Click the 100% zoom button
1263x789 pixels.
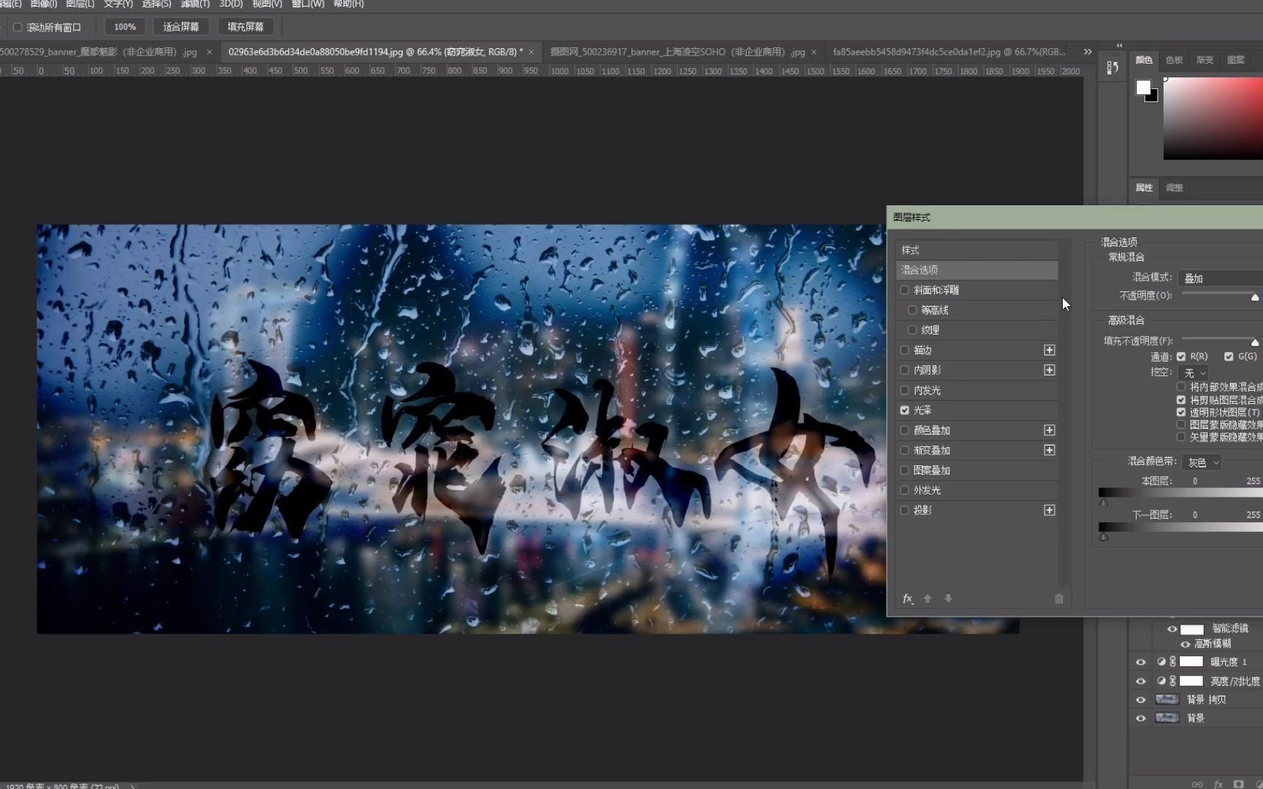(x=125, y=27)
